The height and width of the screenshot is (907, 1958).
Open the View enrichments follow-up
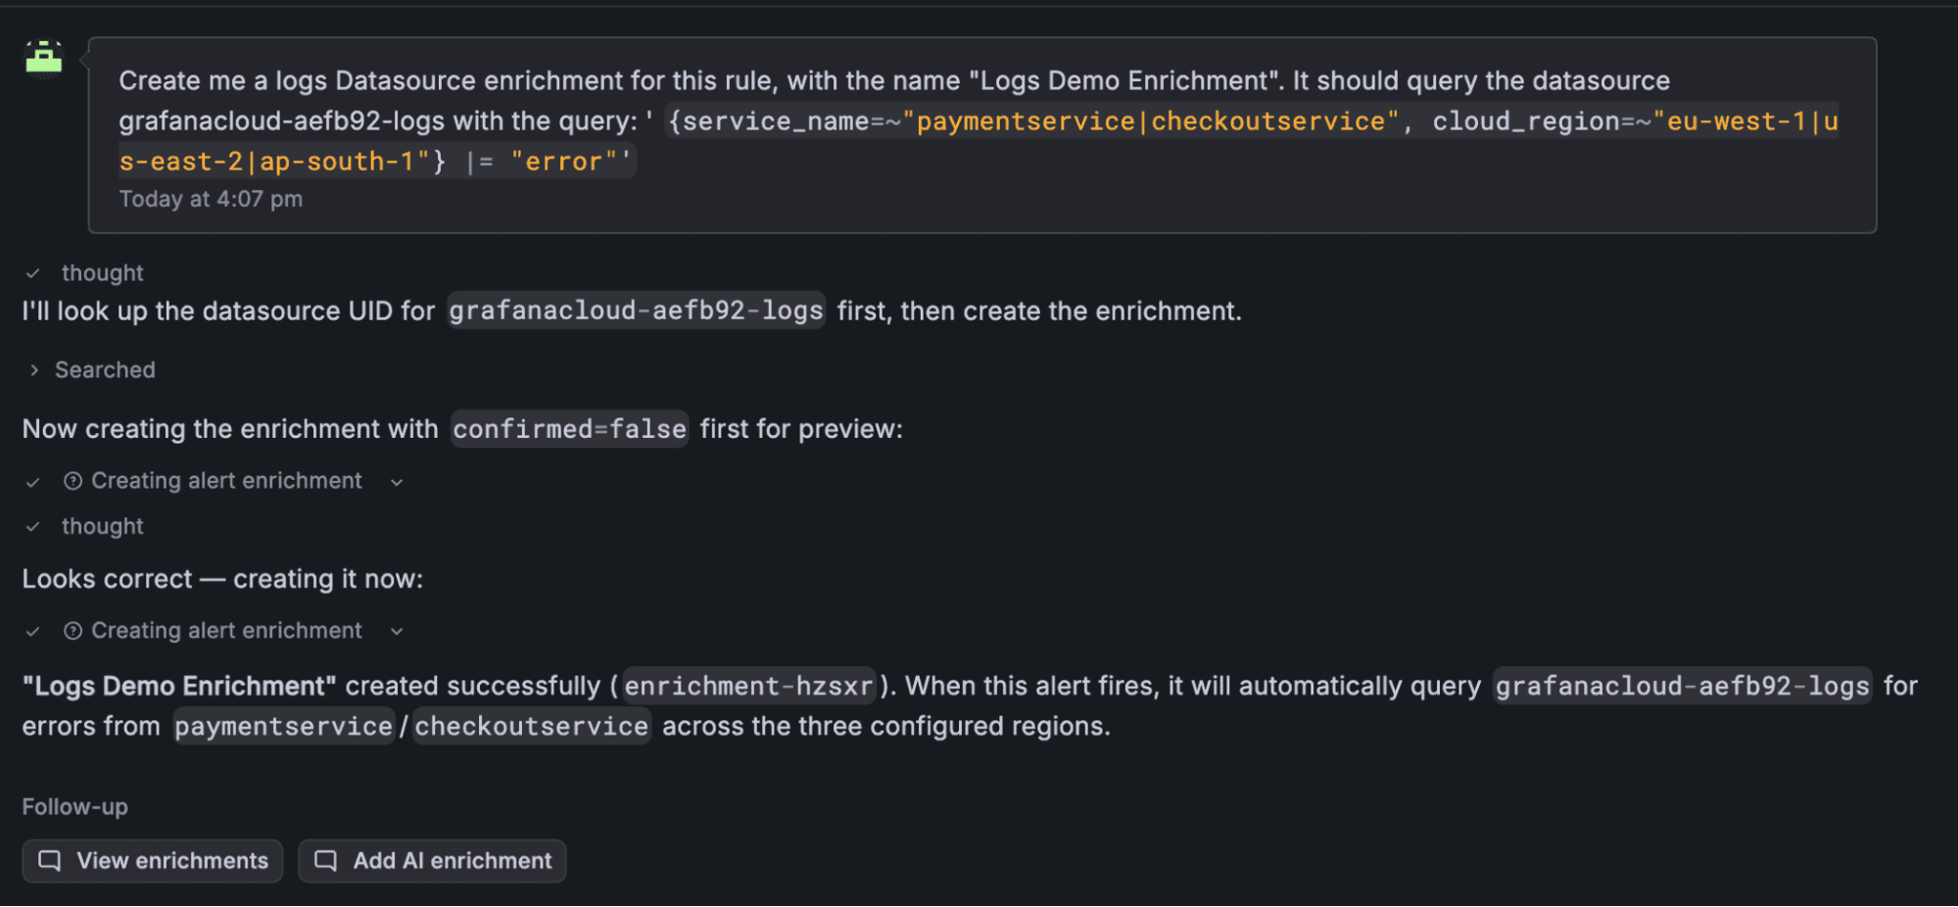click(x=152, y=861)
